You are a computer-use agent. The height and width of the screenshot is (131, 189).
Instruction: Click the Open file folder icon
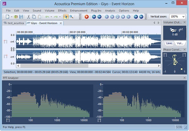click(x=16, y=17)
